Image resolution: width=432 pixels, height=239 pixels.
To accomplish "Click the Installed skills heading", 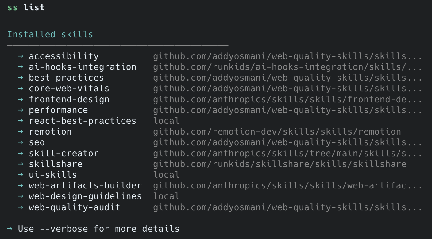I will coord(50,34).
